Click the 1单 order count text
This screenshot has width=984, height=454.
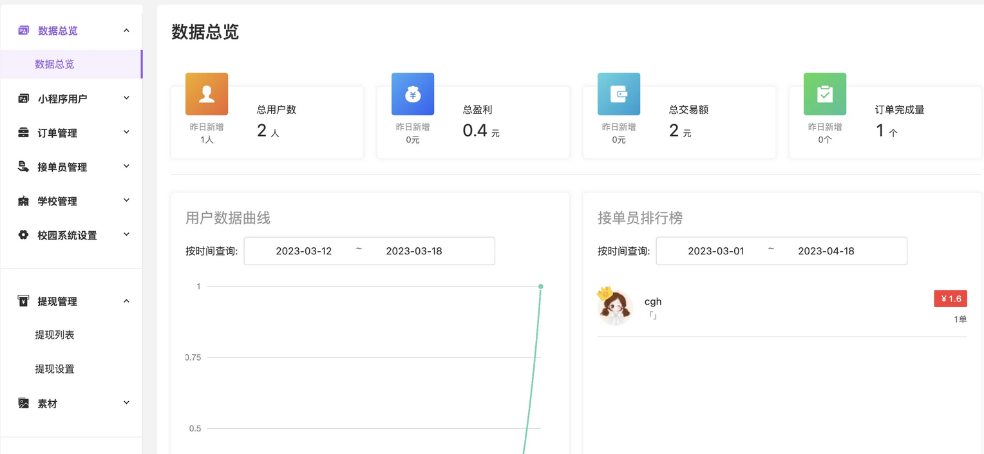(960, 319)
